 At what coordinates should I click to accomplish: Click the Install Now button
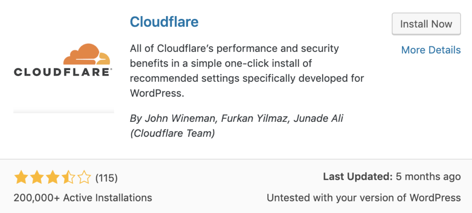click(x=426, y=24)
